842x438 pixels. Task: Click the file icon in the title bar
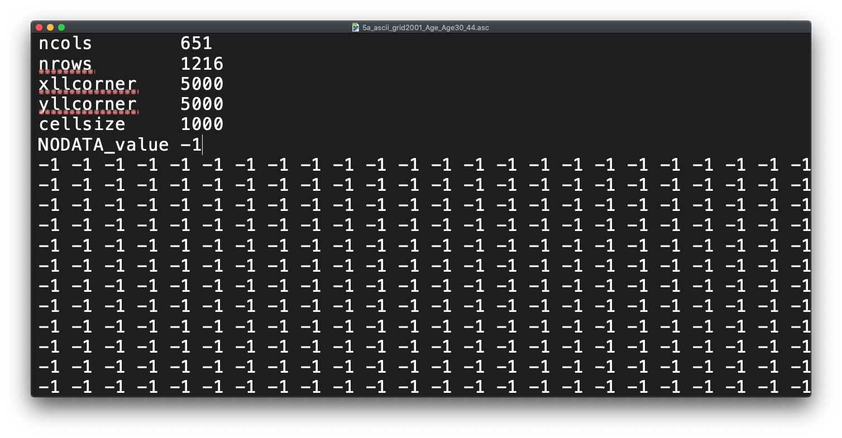(355, 27)
